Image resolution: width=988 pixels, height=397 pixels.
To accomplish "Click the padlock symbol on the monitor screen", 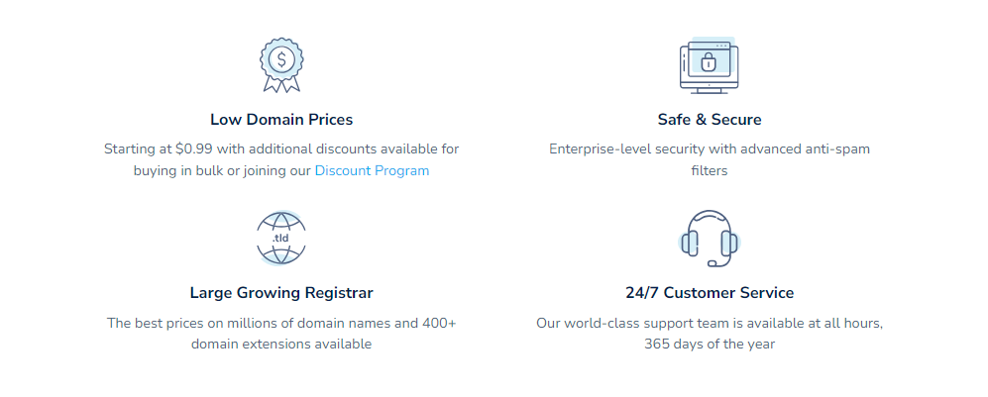I will click(709, 63).
